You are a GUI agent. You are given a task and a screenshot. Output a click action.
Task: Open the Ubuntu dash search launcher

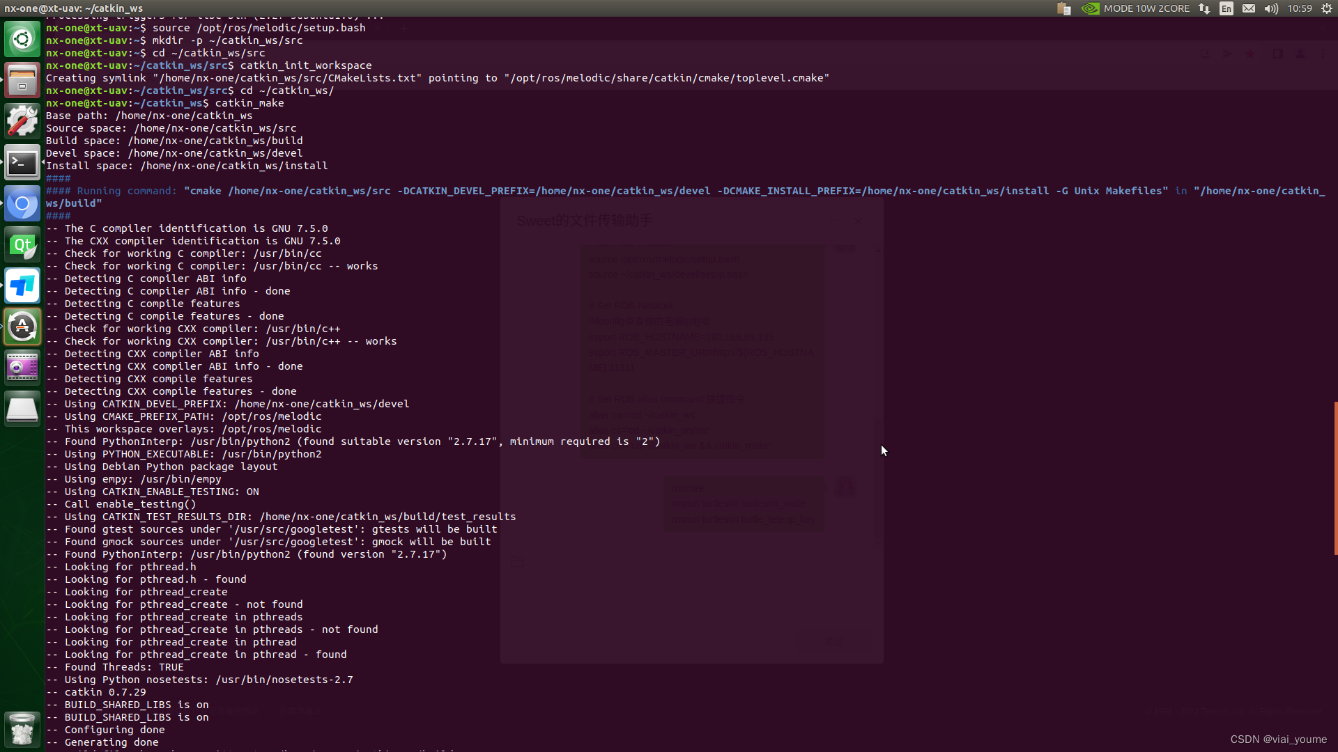coord(22,39)
